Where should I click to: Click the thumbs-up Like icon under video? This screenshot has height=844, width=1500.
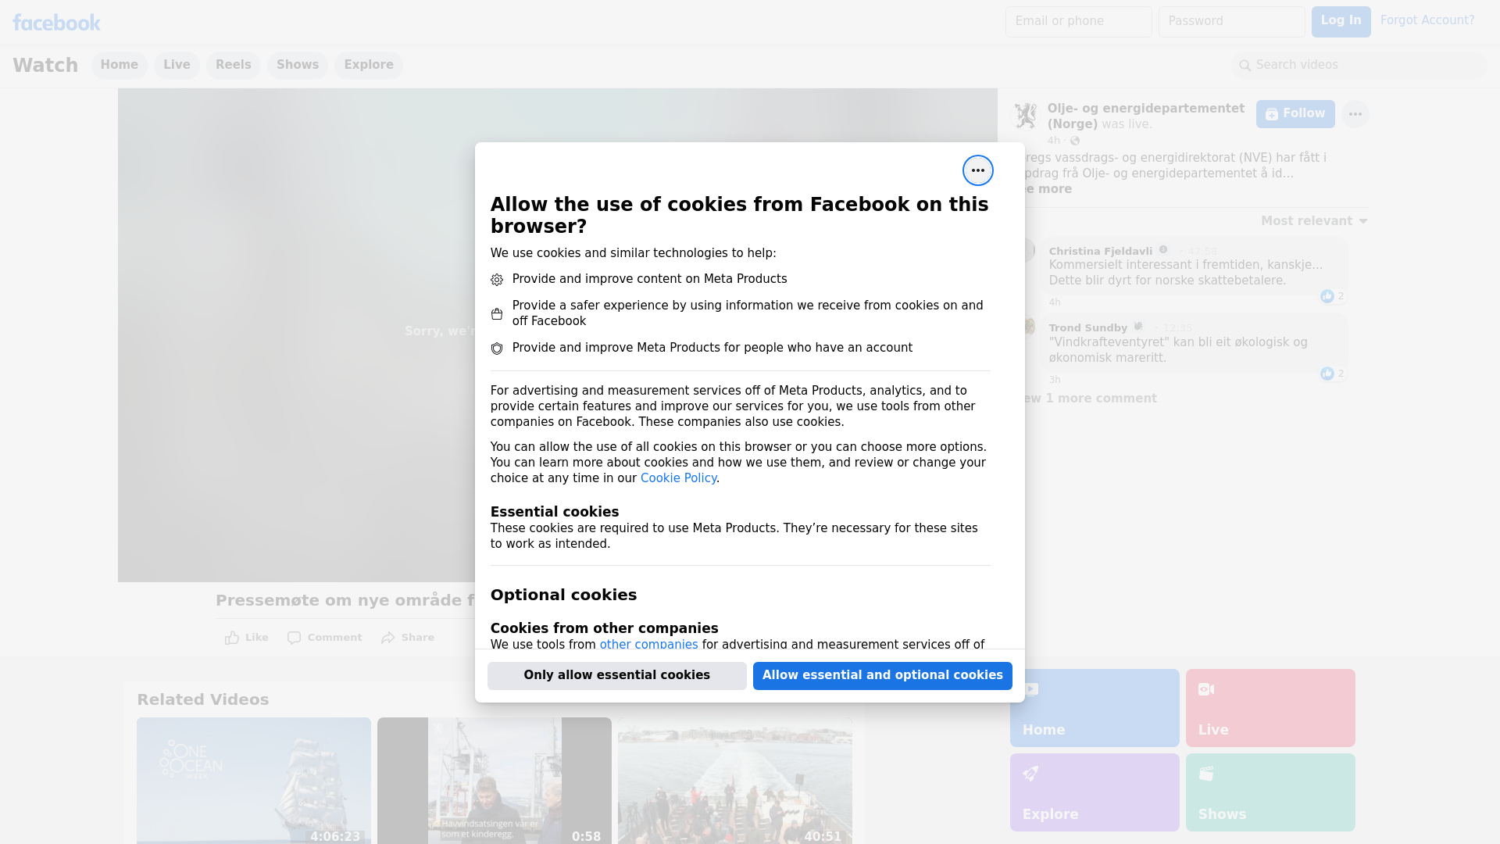point(232,638)
